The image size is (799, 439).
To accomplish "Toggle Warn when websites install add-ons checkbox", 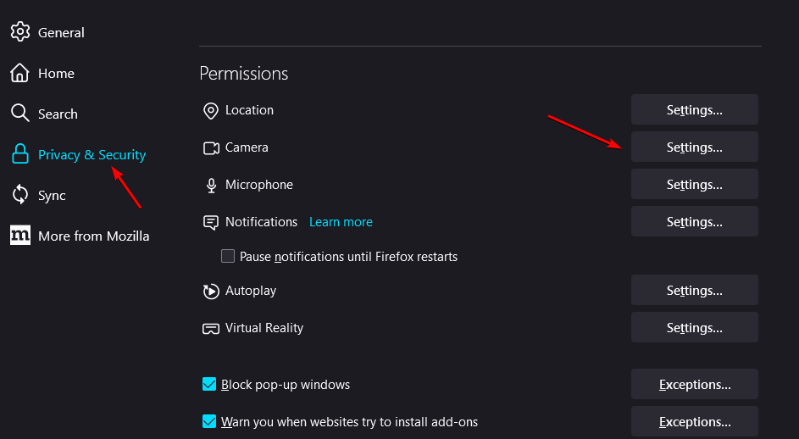I will pyautogui.click(x=209, y=421).
